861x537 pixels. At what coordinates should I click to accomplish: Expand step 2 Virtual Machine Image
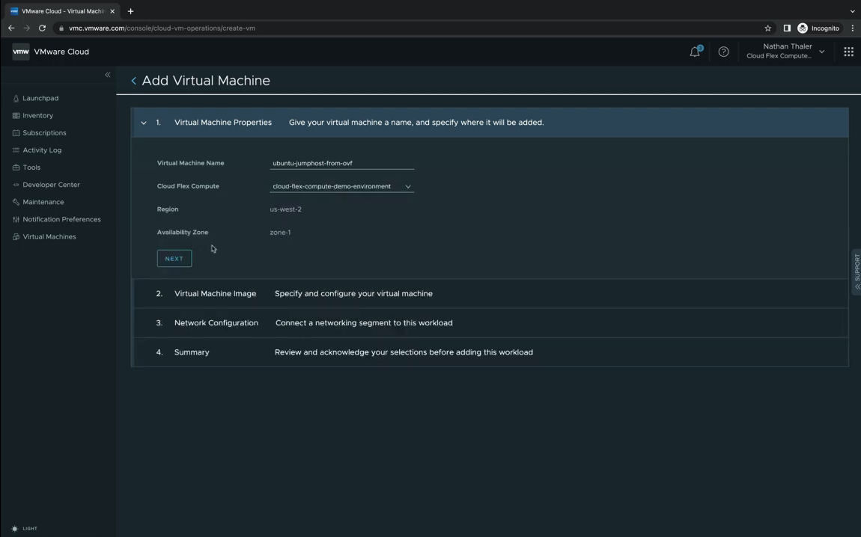pyautogui.click(x=490, y=293)
